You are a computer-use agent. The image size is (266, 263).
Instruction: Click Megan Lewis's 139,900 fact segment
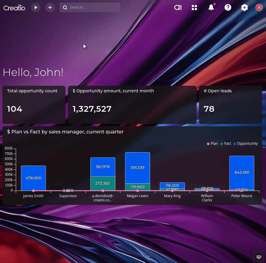(138, 187)
